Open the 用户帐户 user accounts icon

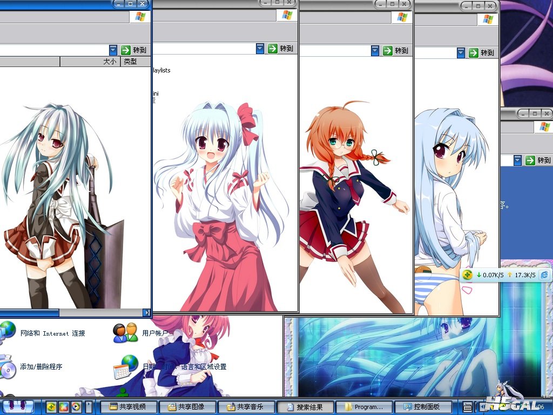125,333
